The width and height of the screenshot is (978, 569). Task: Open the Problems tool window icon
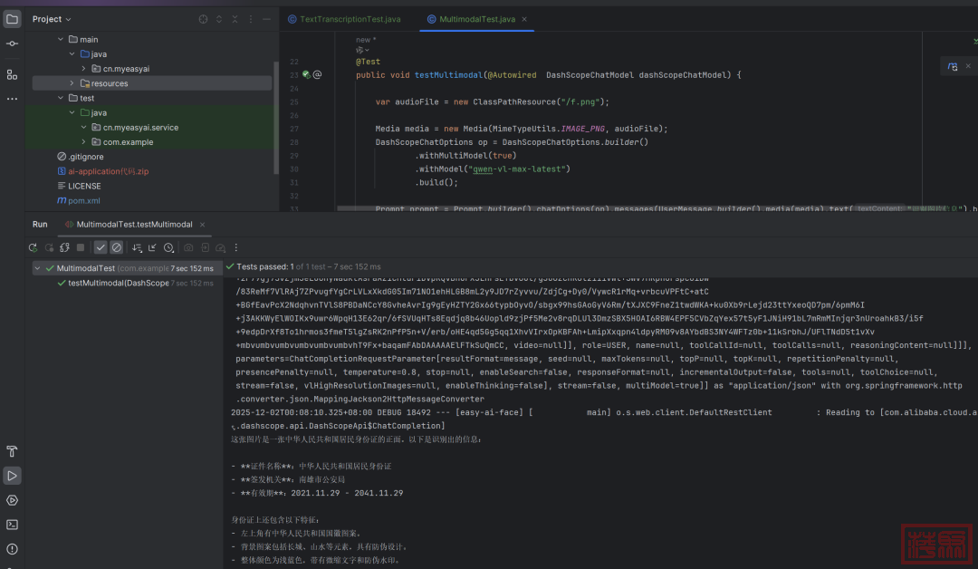point(12,548)
